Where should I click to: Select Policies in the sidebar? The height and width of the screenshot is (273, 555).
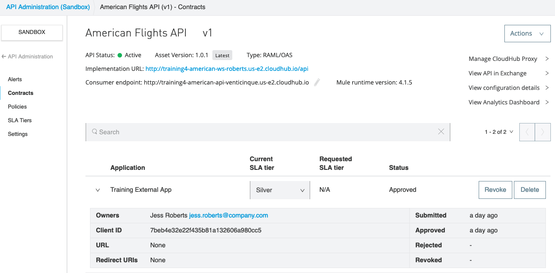pyautogui.click(x=17, y=106)
